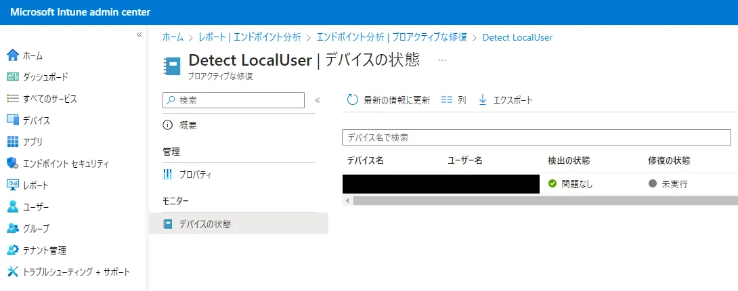
Task: Click Microsoft Intune admin center title
Action: click(81, 12)
